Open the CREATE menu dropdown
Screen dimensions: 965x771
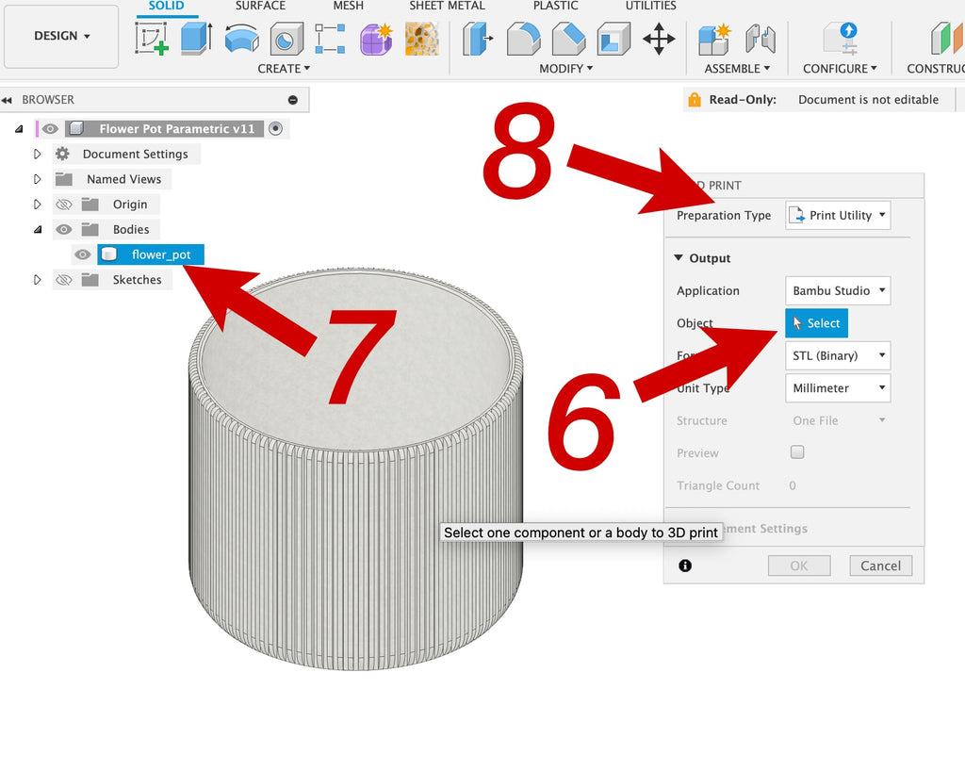pyautogui.click(x=284, y=68)
